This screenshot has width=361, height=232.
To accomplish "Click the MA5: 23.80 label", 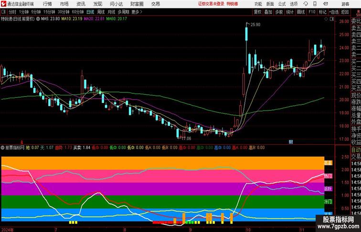I will pos(51,19).
